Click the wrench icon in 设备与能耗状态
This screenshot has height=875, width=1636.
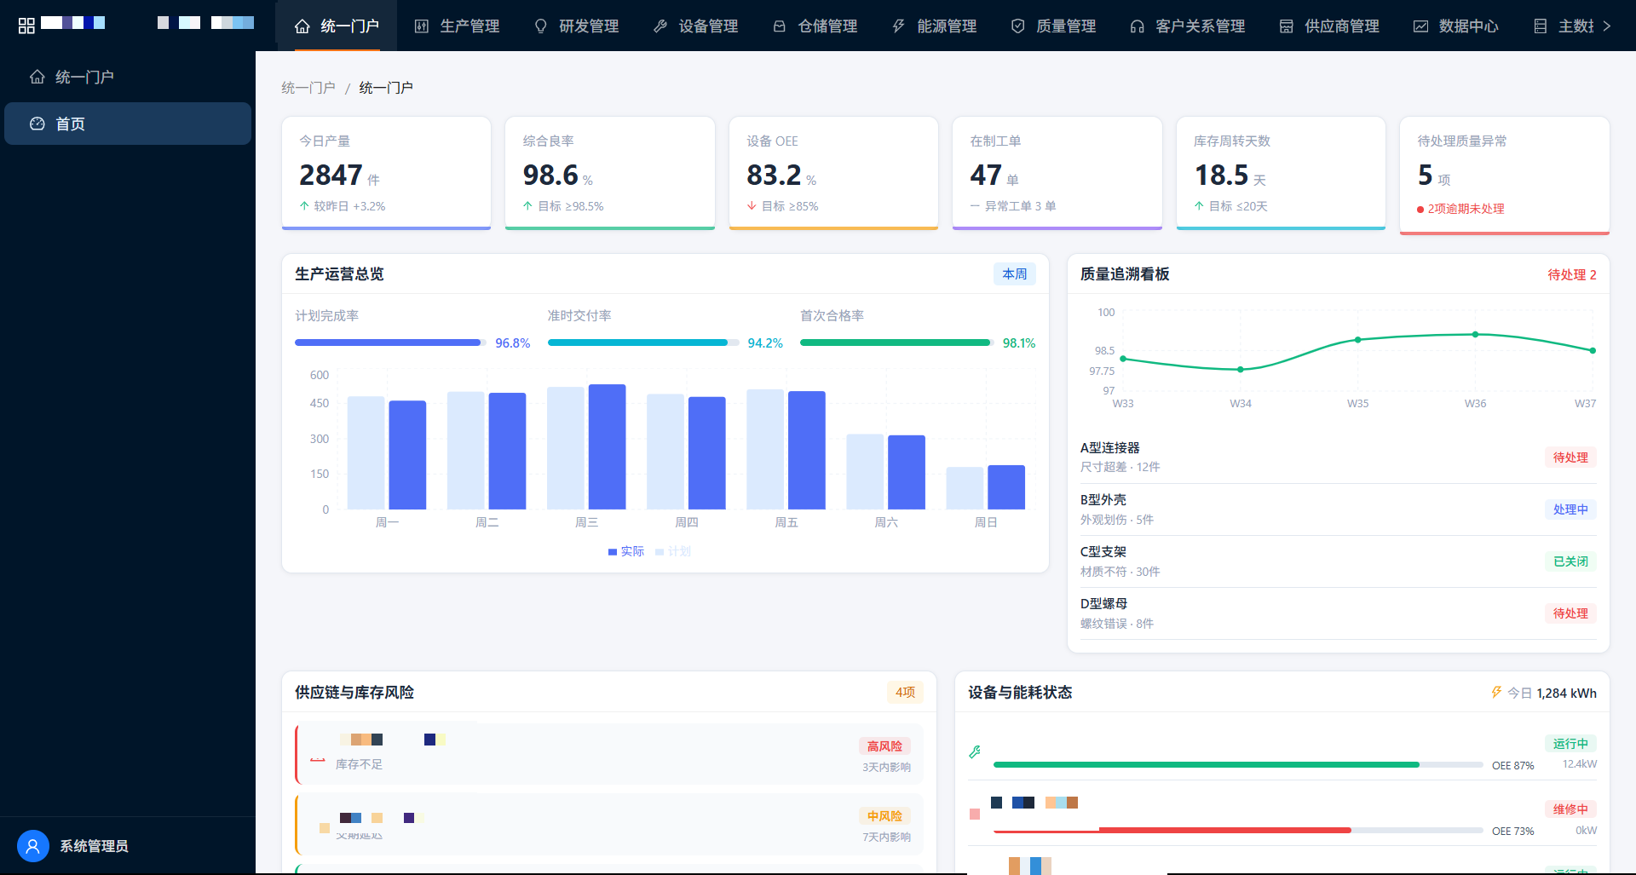pyautogui.click(x=975, y=751)
